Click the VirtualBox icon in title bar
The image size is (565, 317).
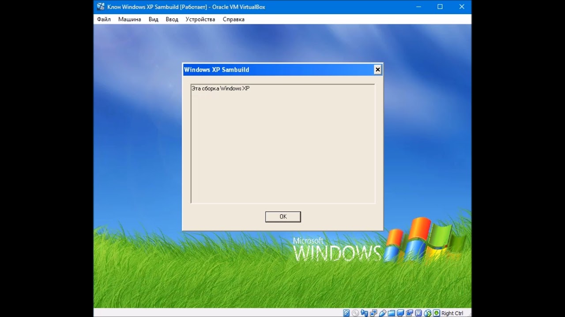(x=101, y=7)
